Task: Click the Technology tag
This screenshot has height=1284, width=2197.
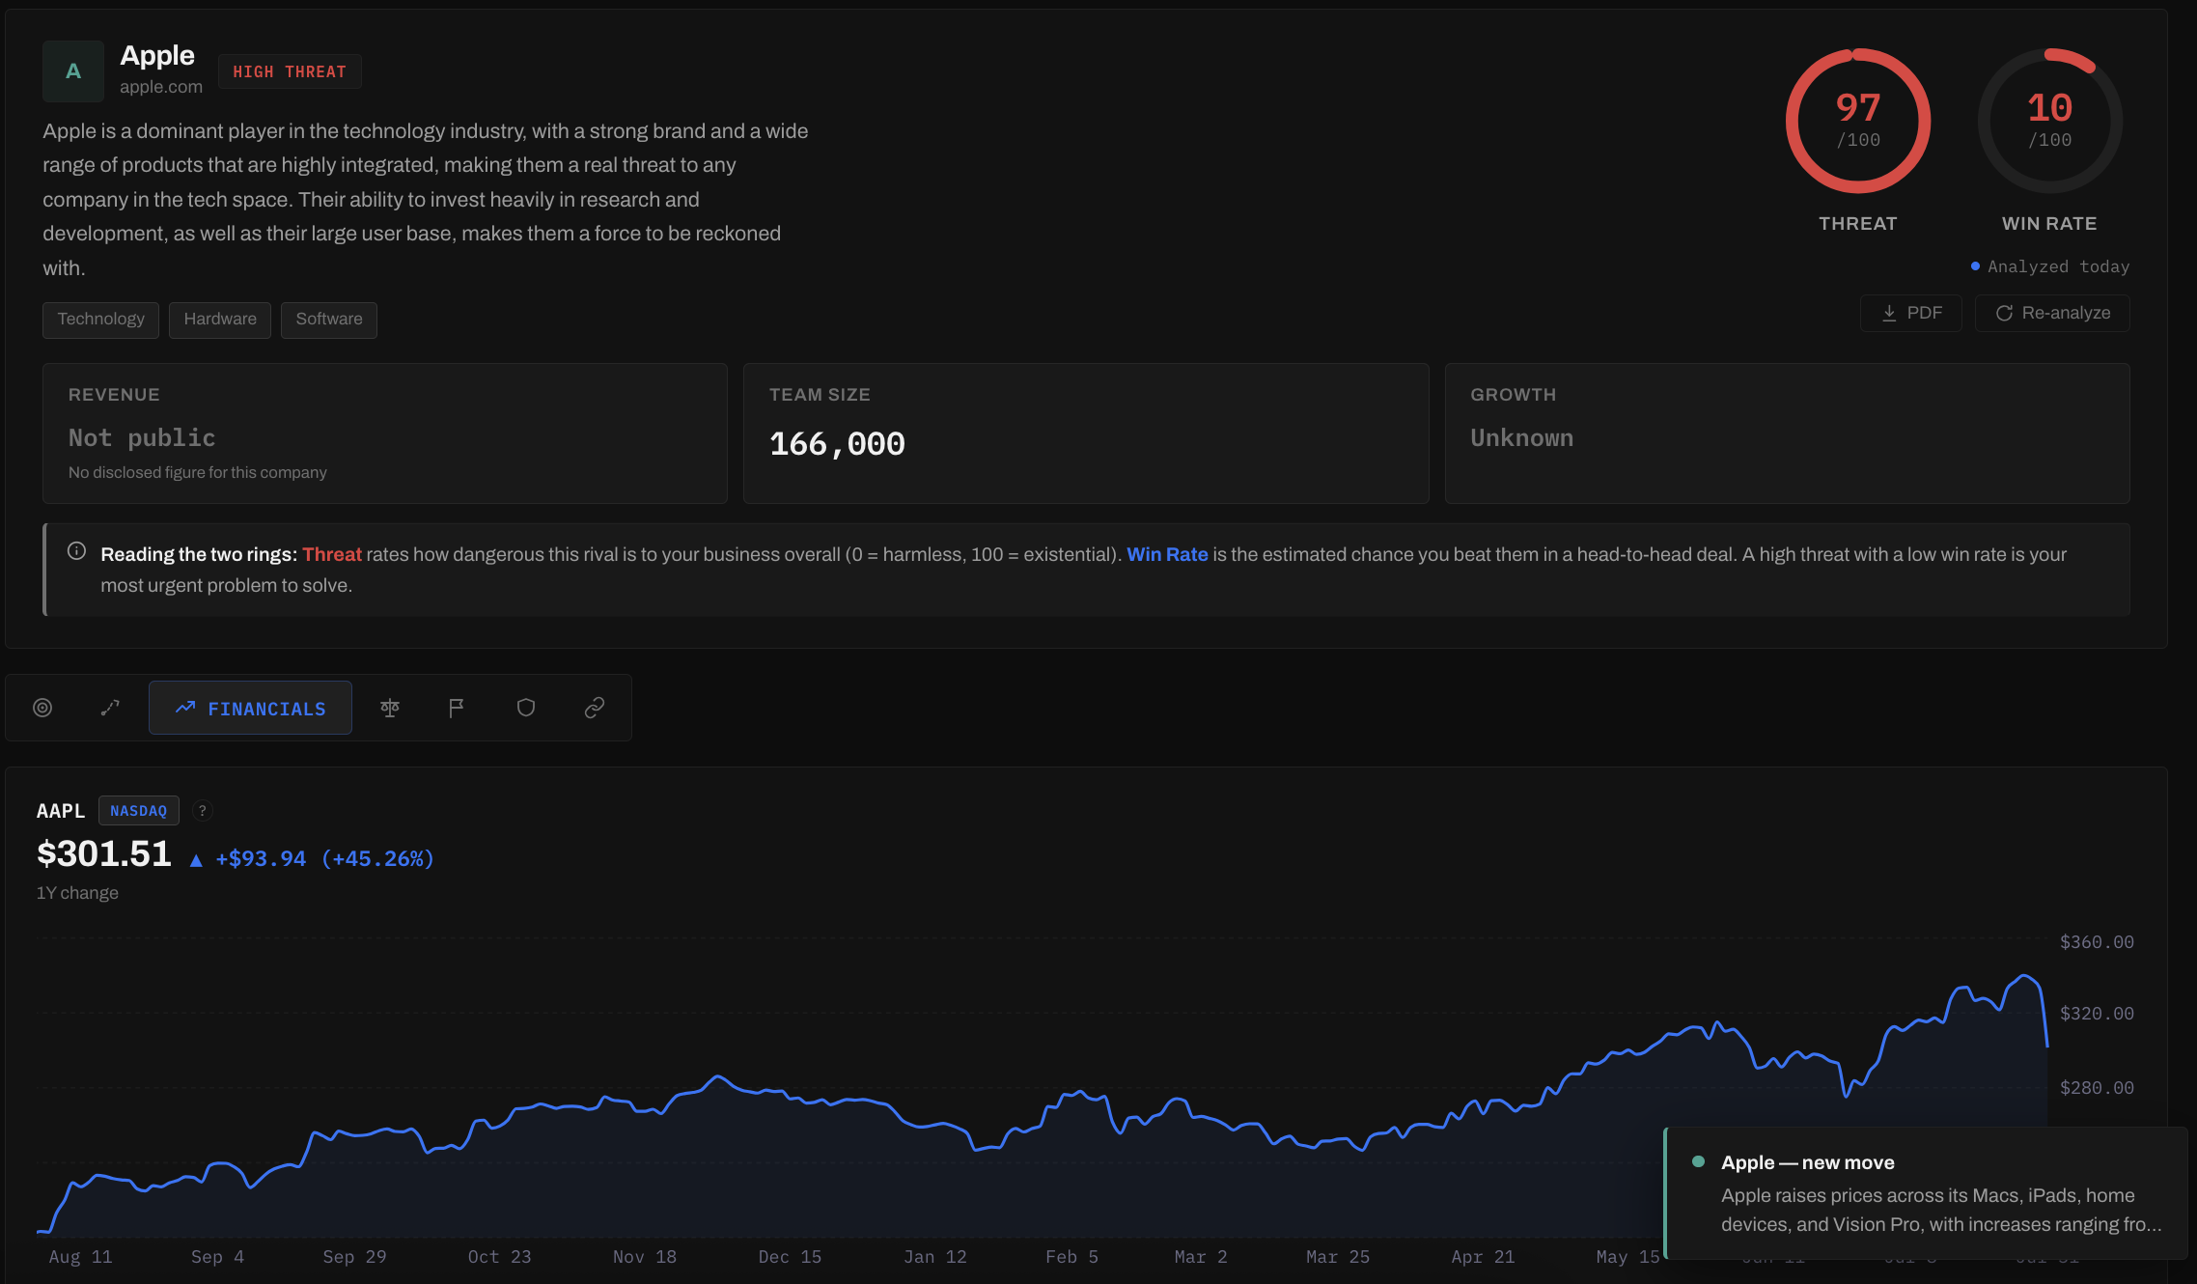Action: (100, 320)
